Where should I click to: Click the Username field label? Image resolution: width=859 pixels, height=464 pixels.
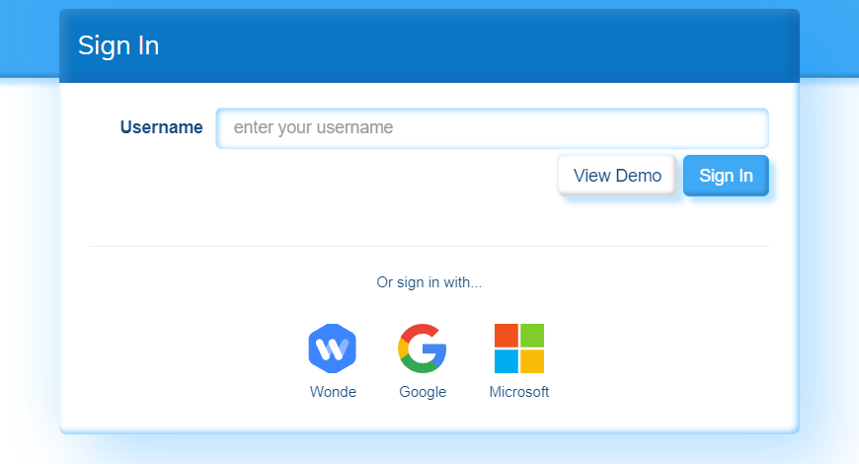tap(162, 127)
